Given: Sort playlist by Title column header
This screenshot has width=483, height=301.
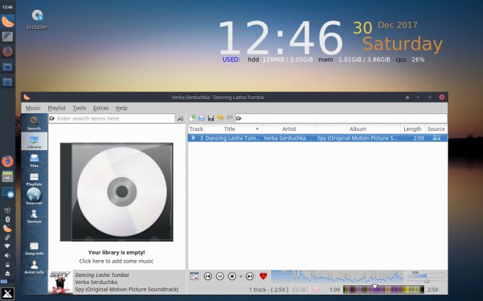Looking at the screenshot, I should pos(233,129).
